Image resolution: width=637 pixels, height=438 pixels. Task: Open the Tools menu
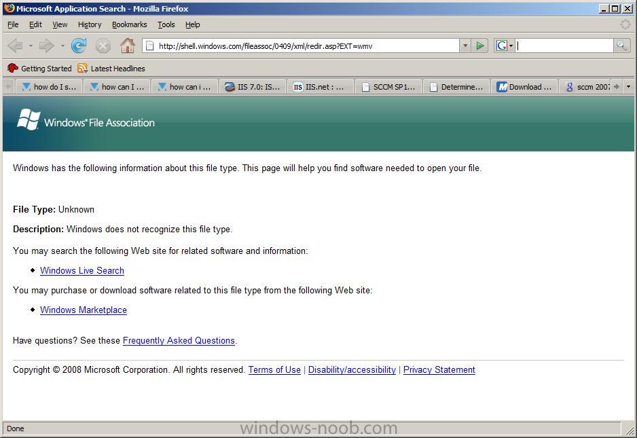(166, 24)
